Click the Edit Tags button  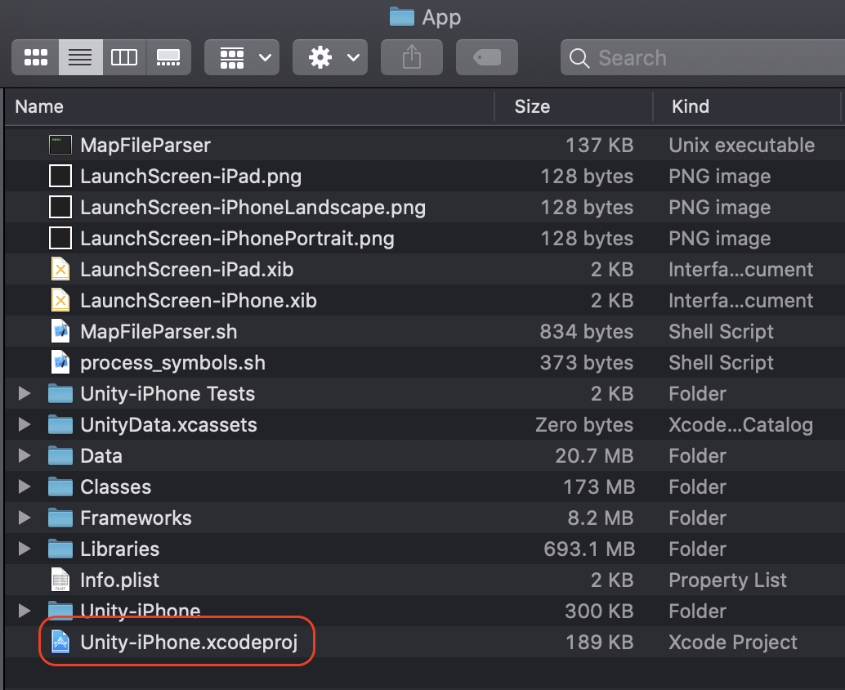(x=487, y=57)
